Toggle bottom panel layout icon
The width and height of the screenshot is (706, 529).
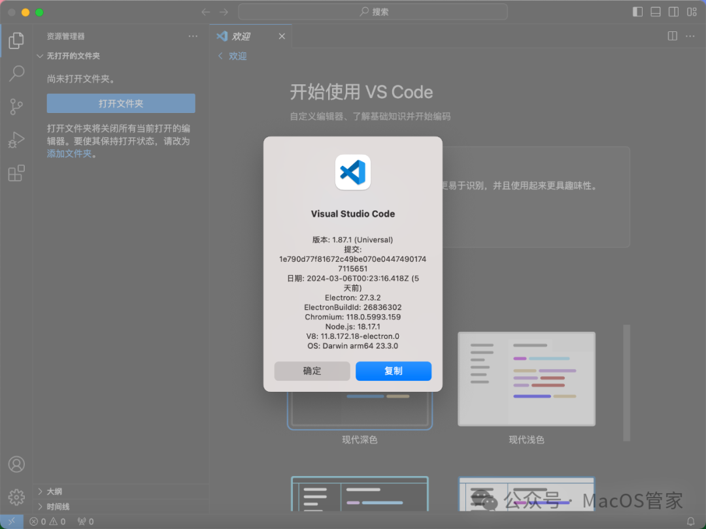(656, 12)
